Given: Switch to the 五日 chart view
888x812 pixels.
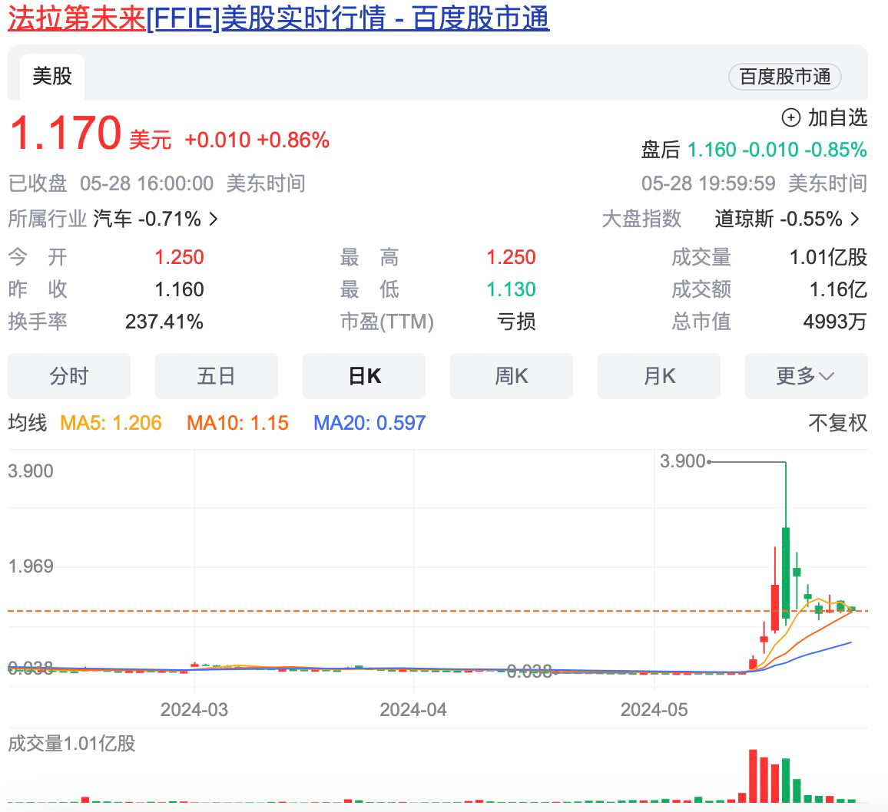Looking at the screenshot, I should [x=216, y=376].
